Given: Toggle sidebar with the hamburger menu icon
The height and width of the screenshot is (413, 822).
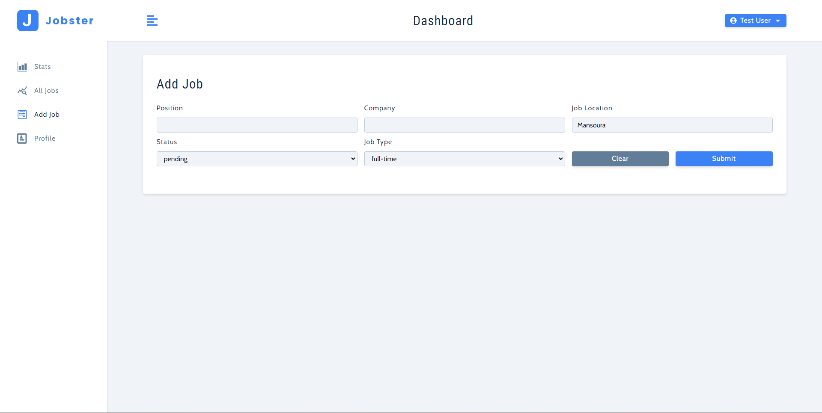Looking at the screenshot, I should click(x=152, y=21).
